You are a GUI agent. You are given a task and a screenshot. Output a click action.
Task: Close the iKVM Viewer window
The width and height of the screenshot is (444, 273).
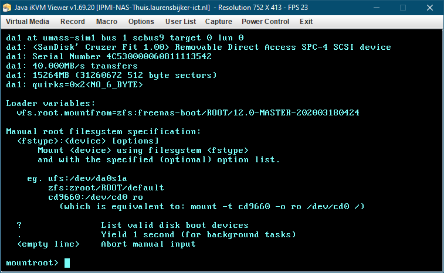click(430, 8)
